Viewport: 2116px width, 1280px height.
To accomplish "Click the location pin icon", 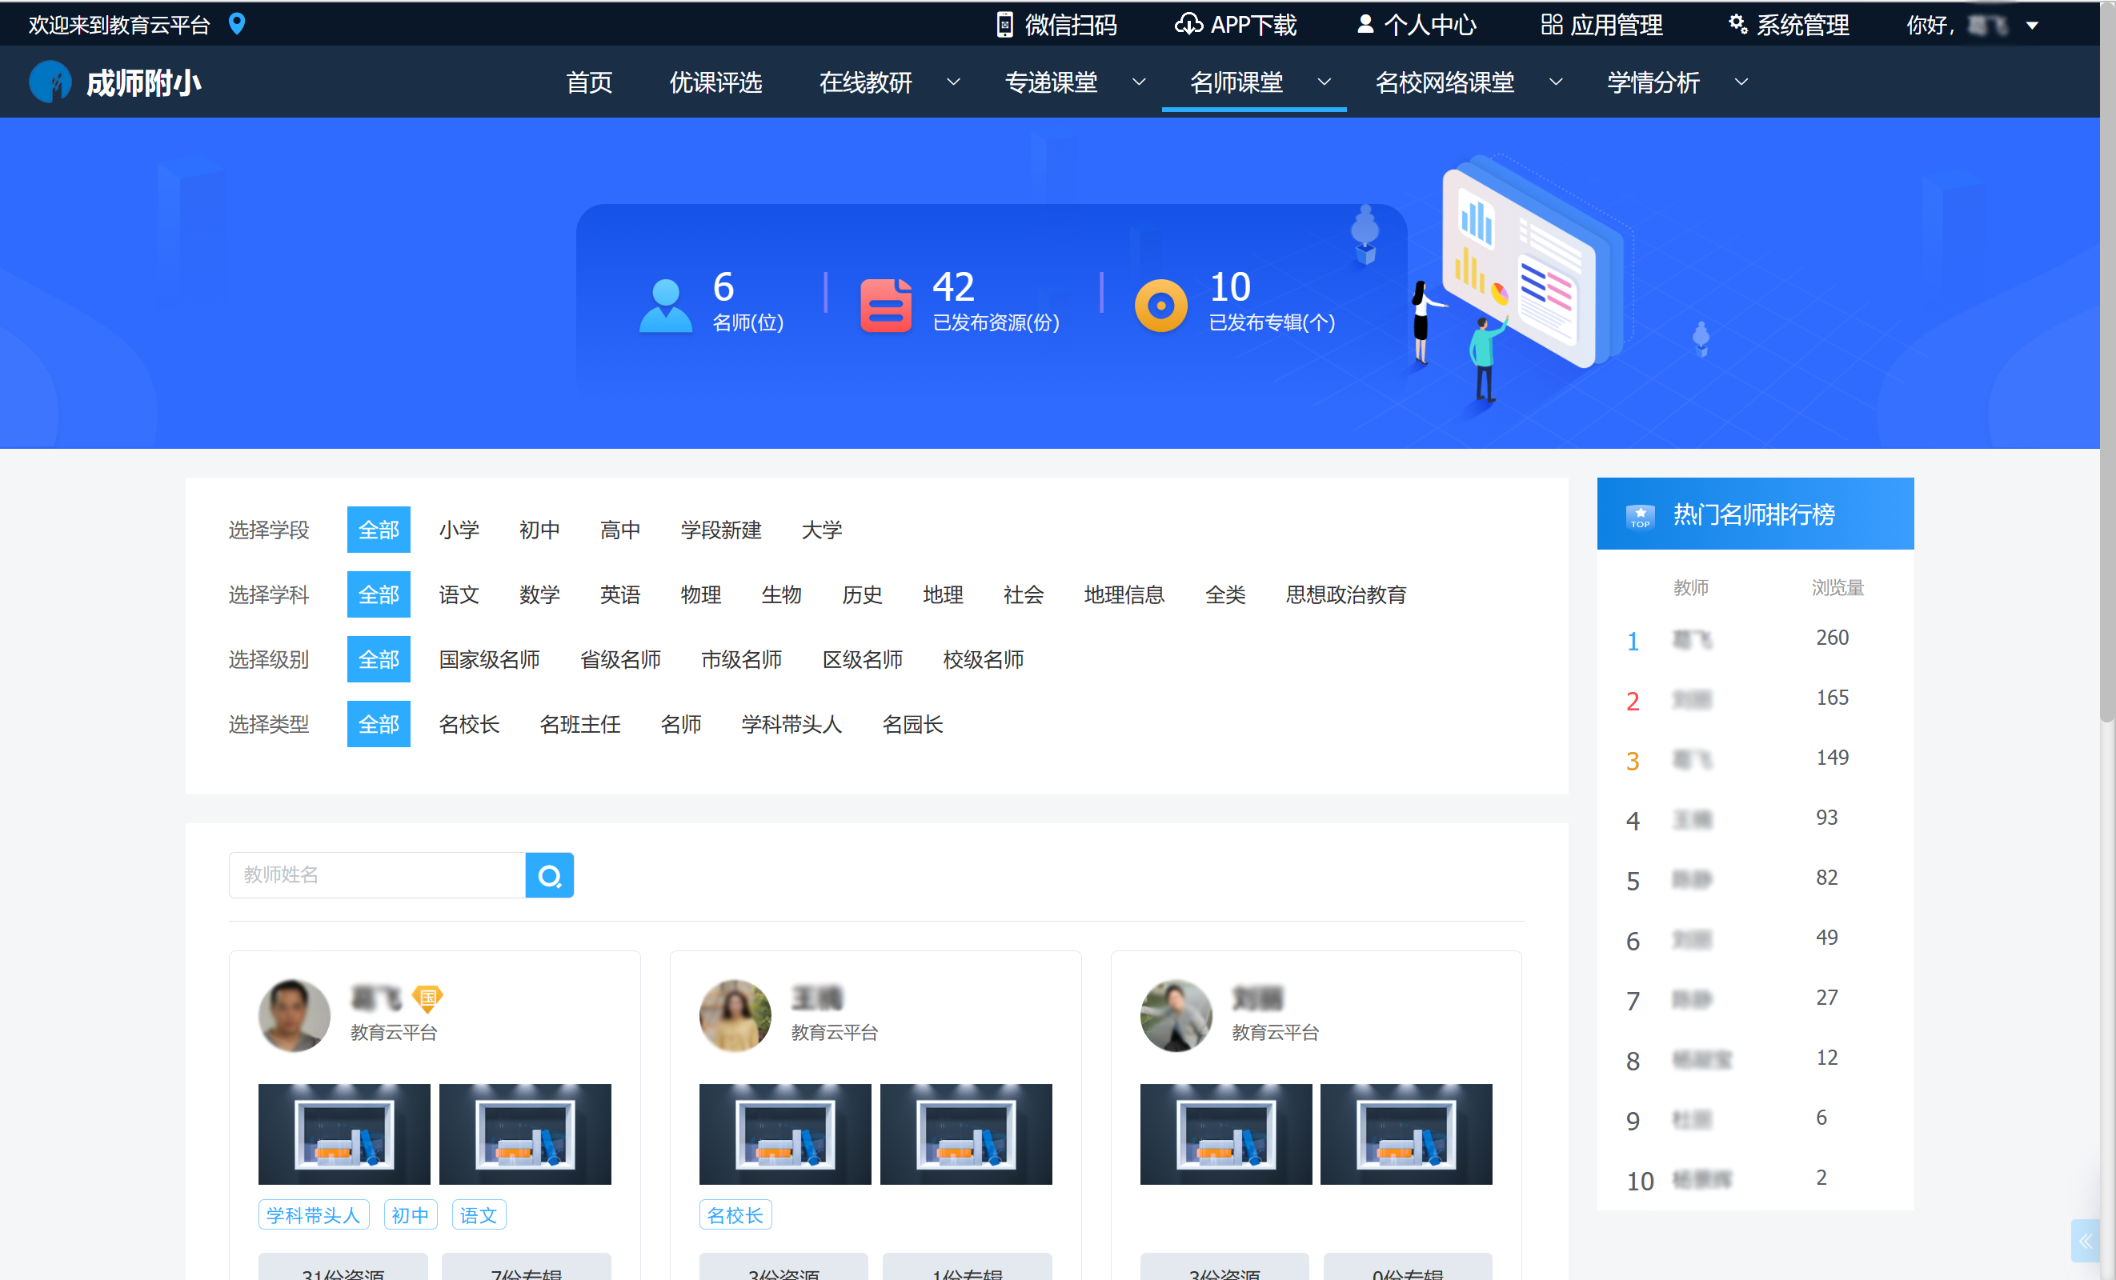I will pyautogui.click(x=237, y=24).
